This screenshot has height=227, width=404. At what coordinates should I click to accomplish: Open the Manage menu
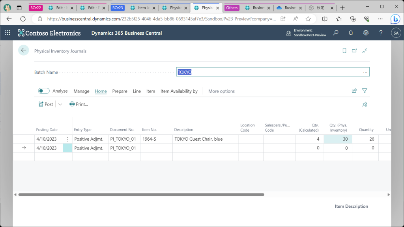click(x=81, y=91)
